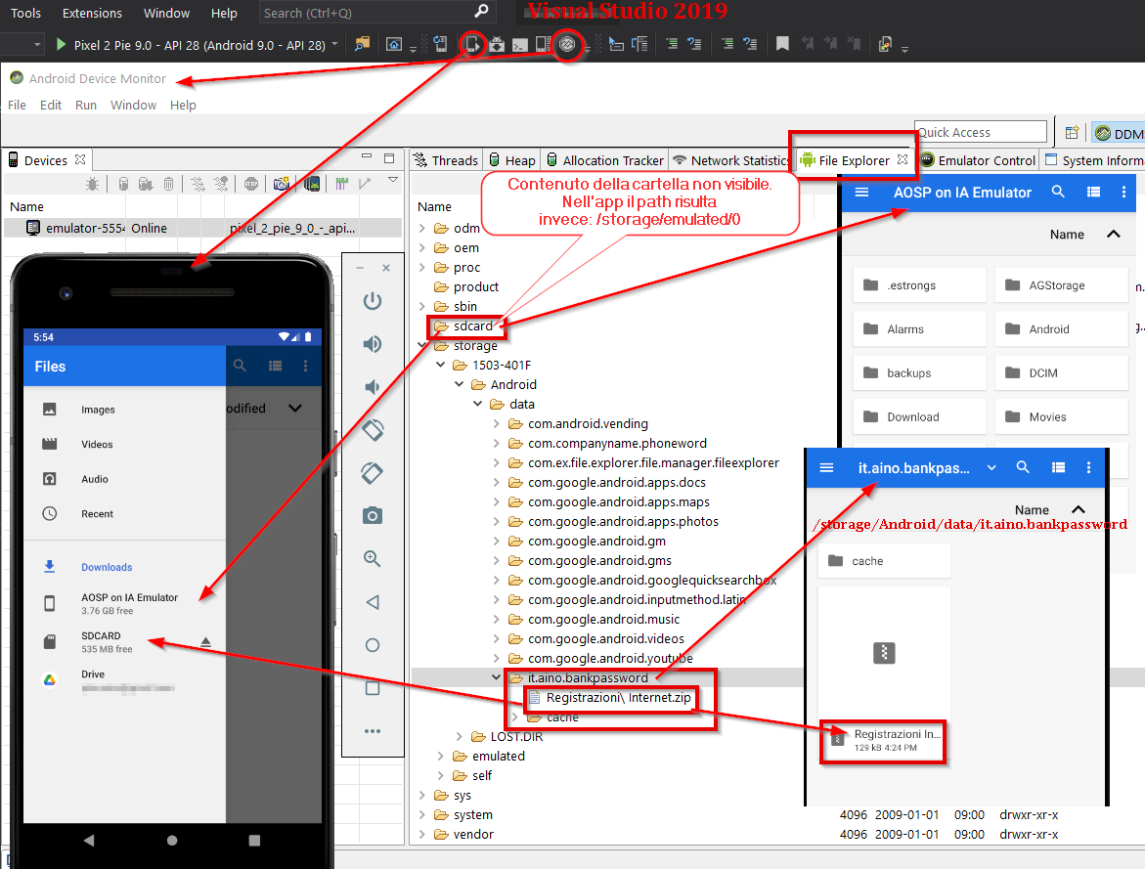Open the Downloads link in the Files app
1145x869 pixels.
[x=107, y=567]
